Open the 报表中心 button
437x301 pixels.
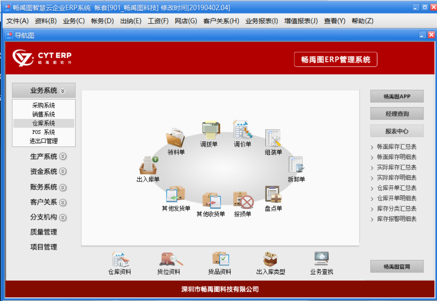click(397, 131)
